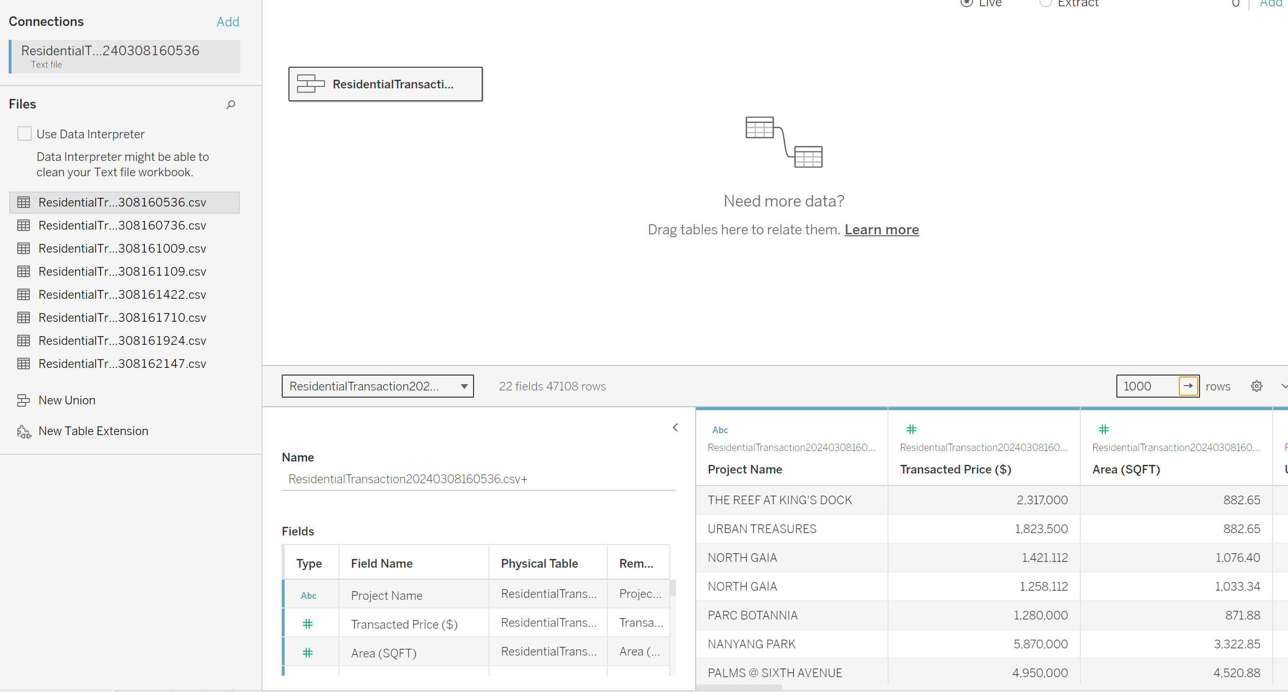The width and height of the screenshot is (1288, 692).
Task: Select the Live connection radio button
Action: point(966,3)
